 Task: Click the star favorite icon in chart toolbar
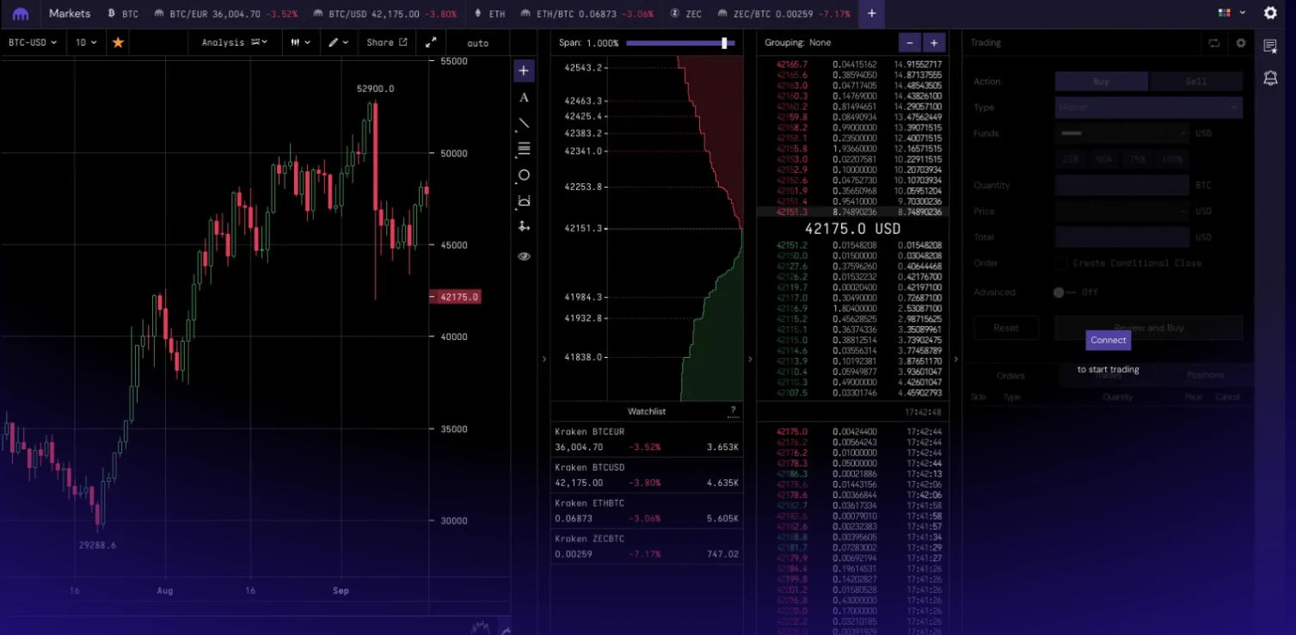pos(117,41)
